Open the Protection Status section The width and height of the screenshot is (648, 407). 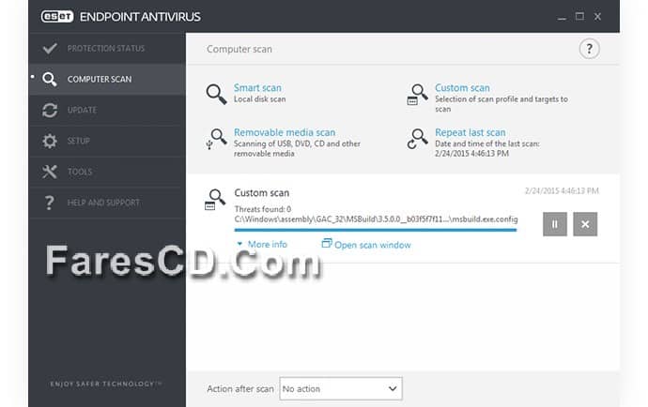(x=107, y=48)
